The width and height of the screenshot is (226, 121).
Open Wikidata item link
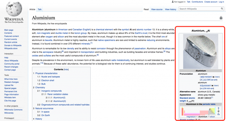tap(10, 98)
